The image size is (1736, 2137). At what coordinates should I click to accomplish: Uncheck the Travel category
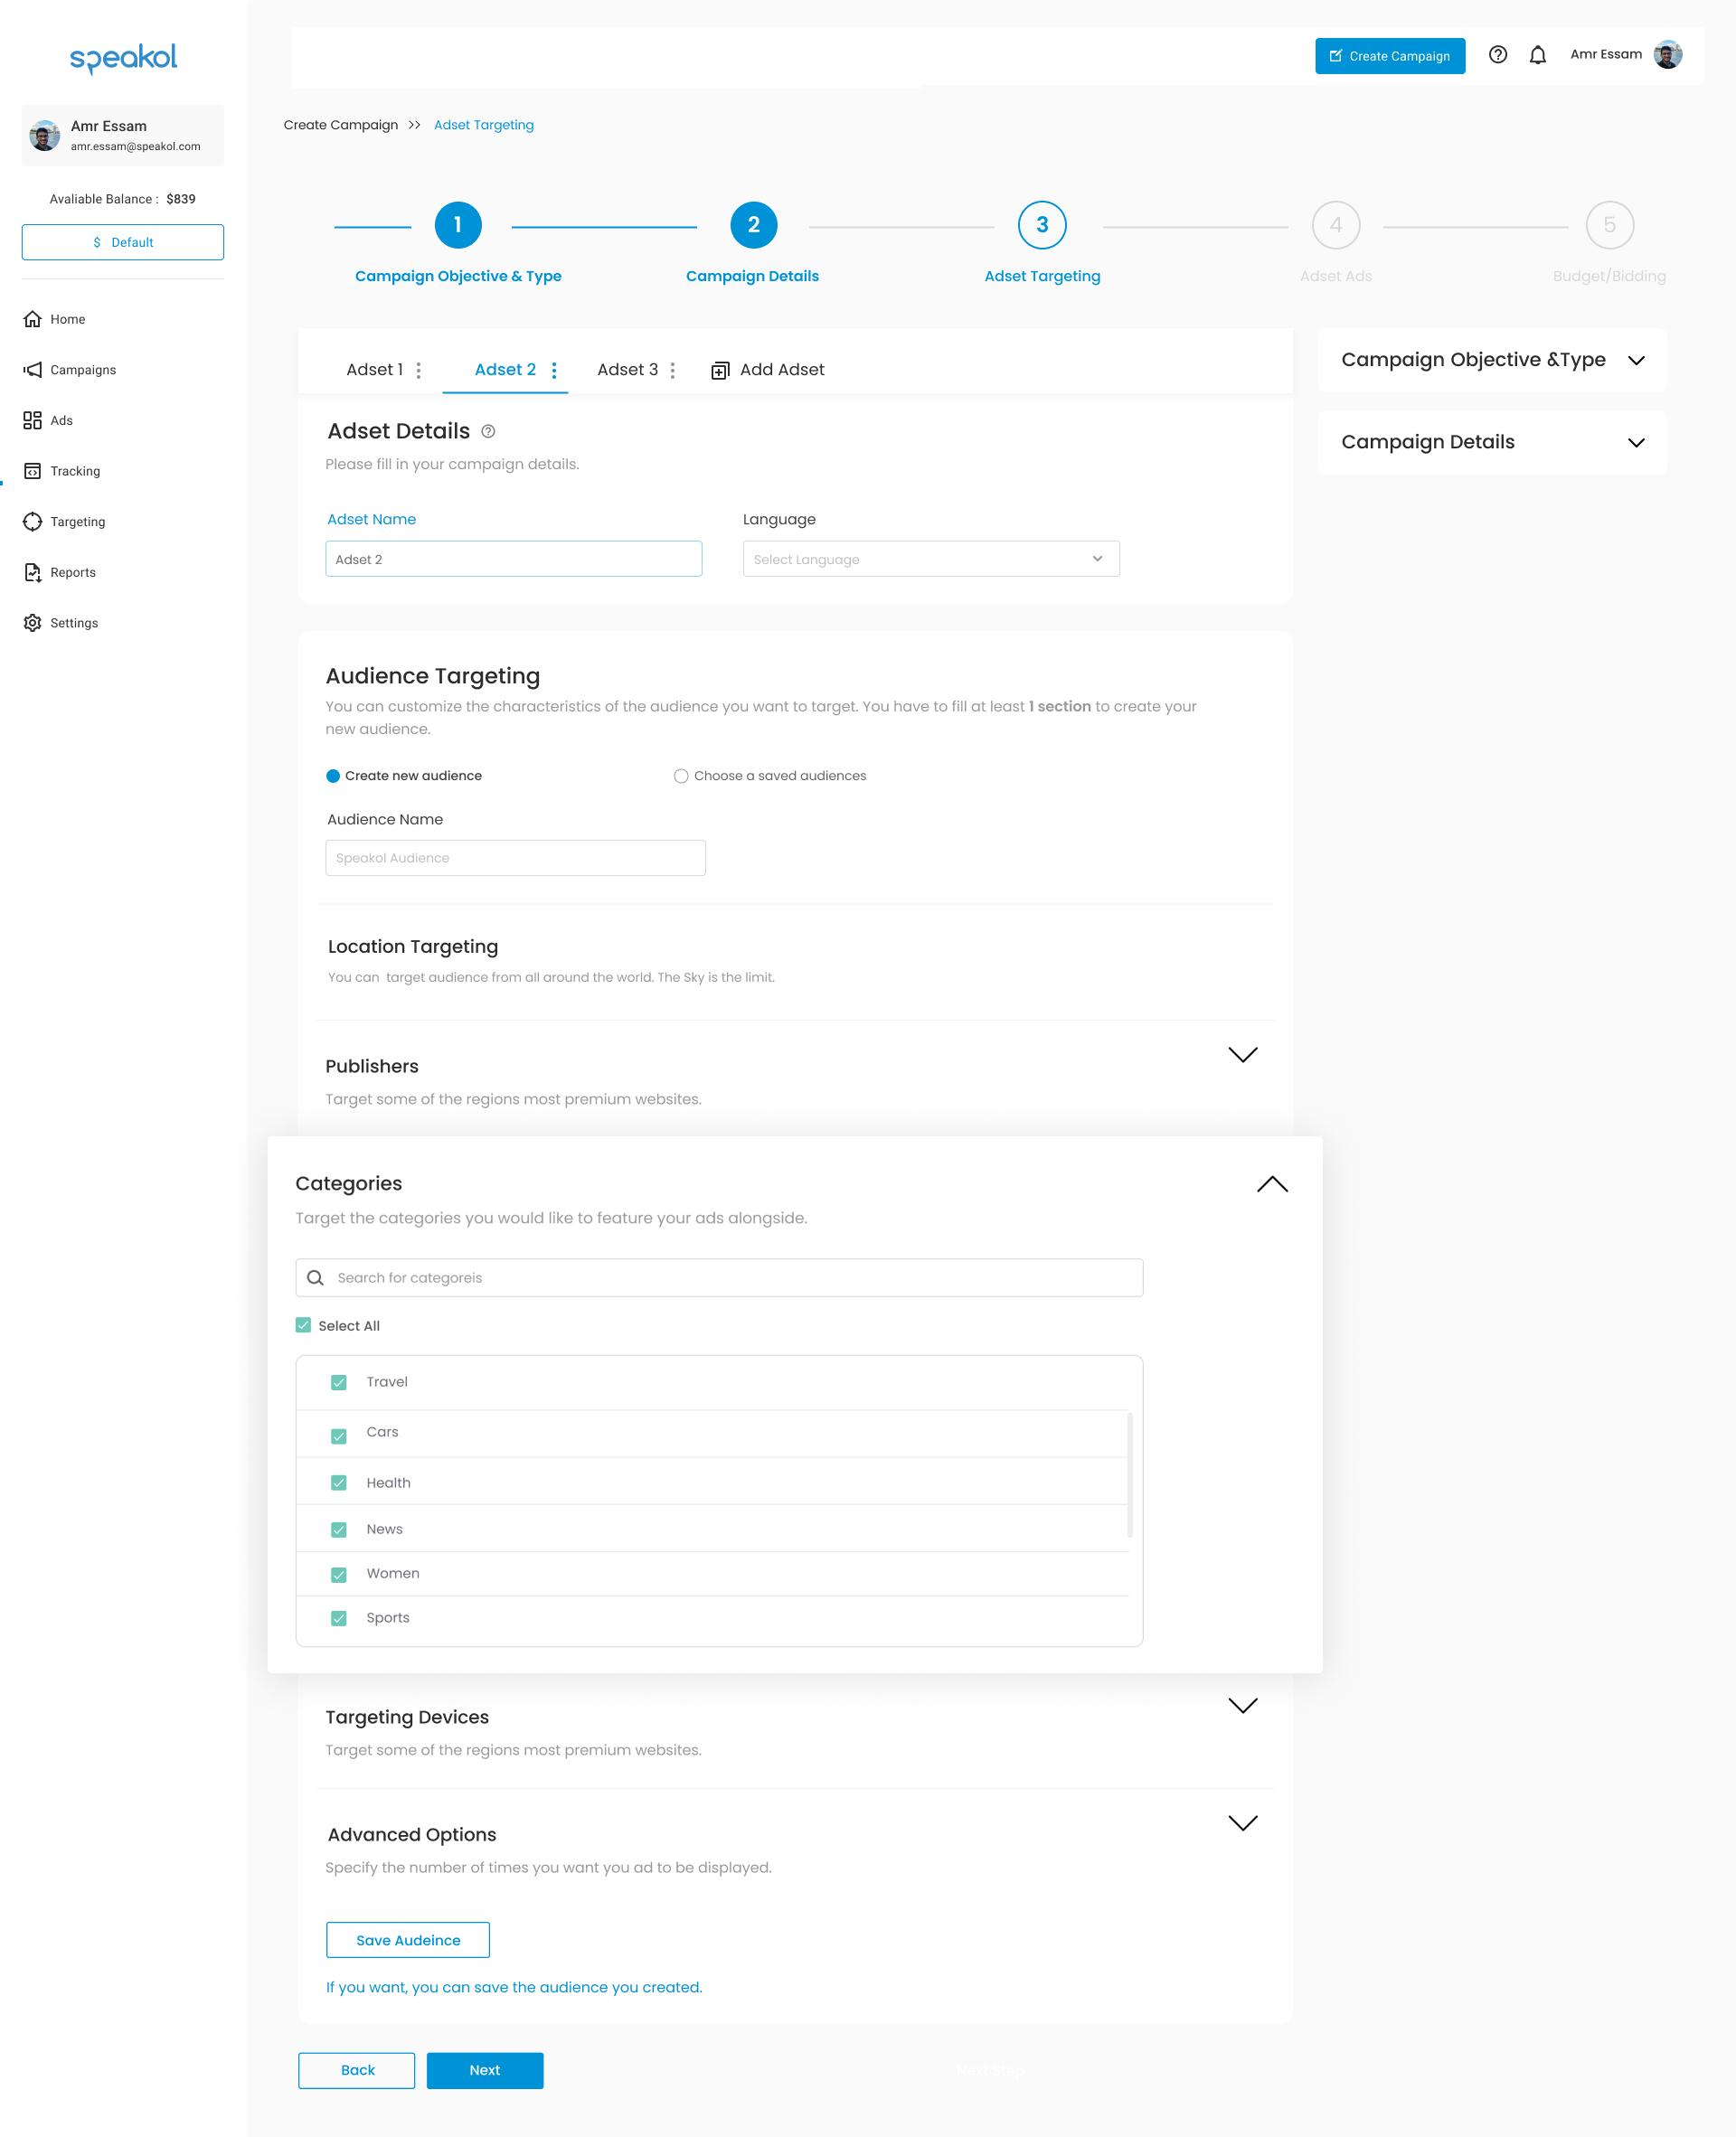[339, 1382]
